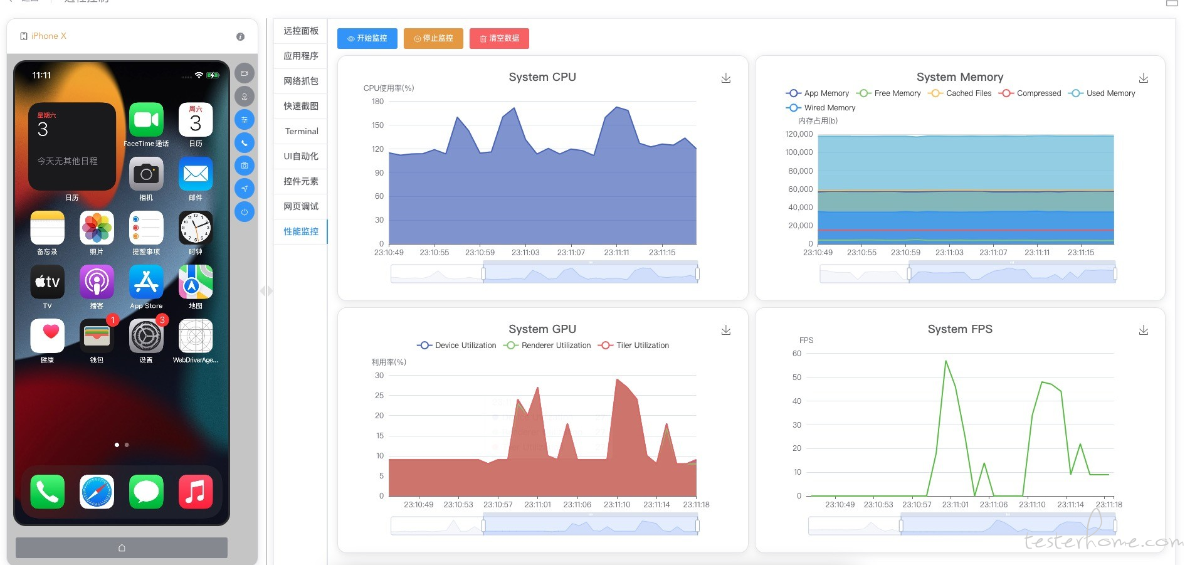Click the 清空数据 button
1185x565 pixels.
[499, 38]
